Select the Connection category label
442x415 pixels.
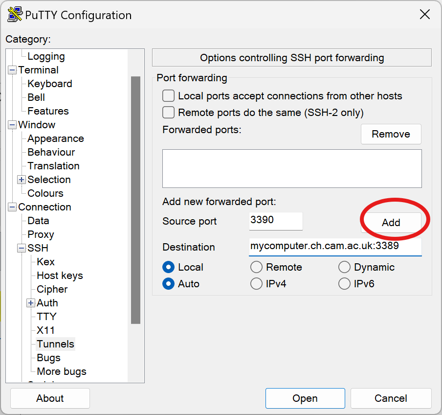[44, 207]
